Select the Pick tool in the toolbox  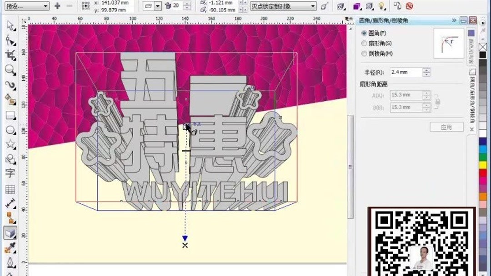point(10,25)
